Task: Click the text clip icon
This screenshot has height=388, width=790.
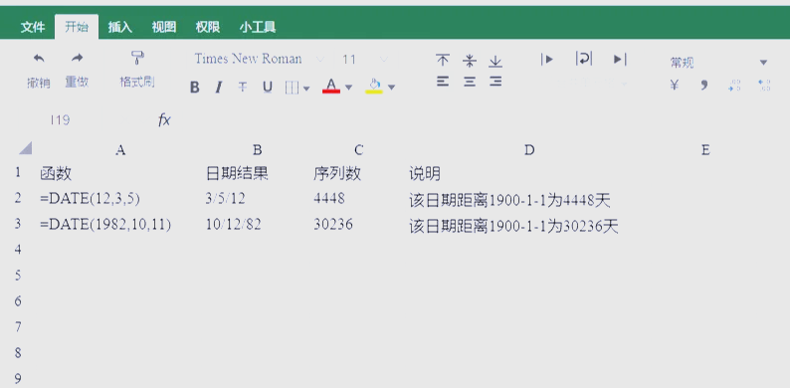Action: [x=620, y=59]
